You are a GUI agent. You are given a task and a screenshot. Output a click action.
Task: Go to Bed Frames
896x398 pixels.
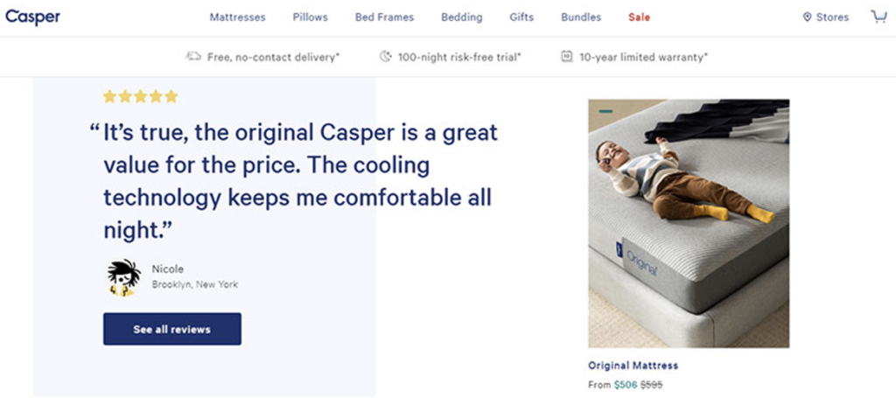point(385,17)
